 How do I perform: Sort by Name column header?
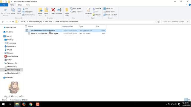[x=30, y=26]
